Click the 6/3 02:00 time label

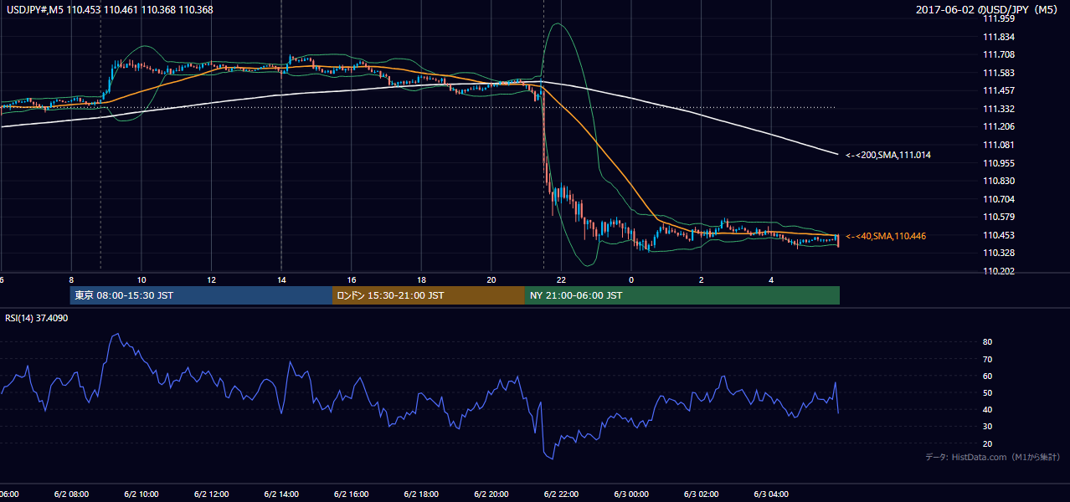tap(702, 494)
